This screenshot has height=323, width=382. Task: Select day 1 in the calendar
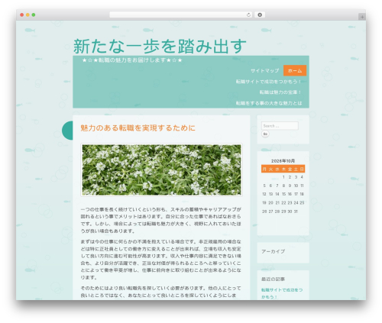[283, 177]
